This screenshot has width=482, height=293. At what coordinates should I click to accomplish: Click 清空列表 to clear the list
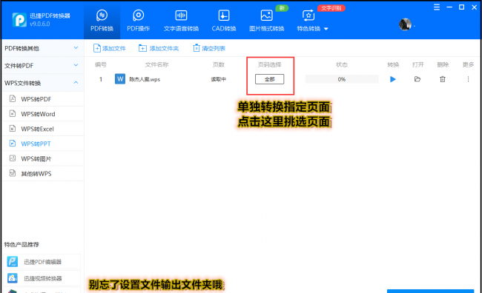209,48
